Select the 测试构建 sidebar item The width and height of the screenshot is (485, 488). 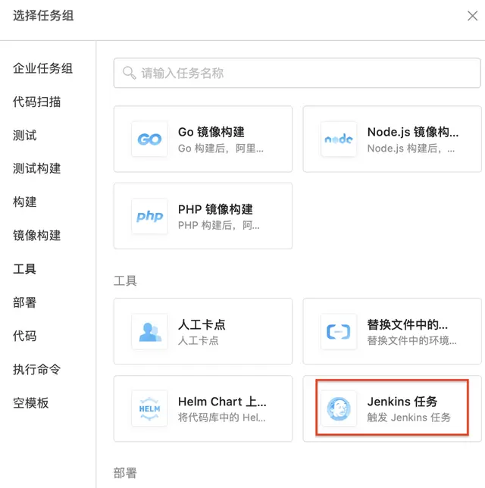click(36, 168)
